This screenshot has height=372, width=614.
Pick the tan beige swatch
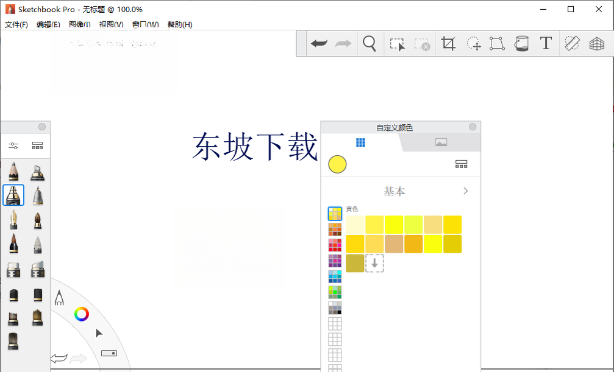[x=394, y=244]
